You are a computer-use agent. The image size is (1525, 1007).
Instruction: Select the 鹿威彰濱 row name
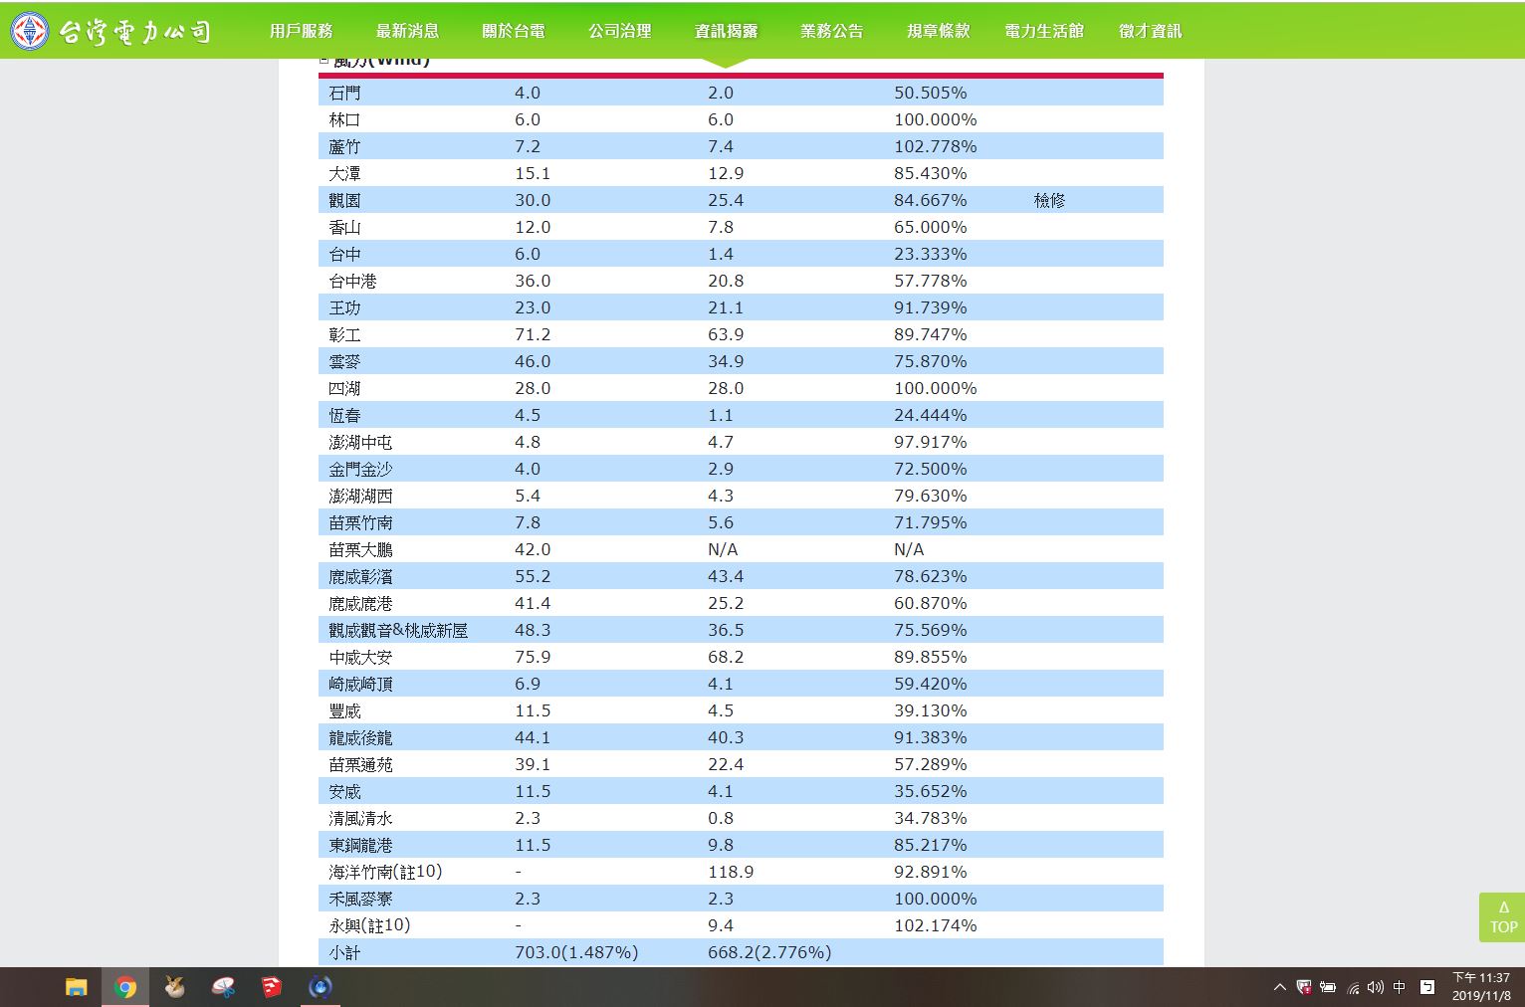(x=360, y=576)
